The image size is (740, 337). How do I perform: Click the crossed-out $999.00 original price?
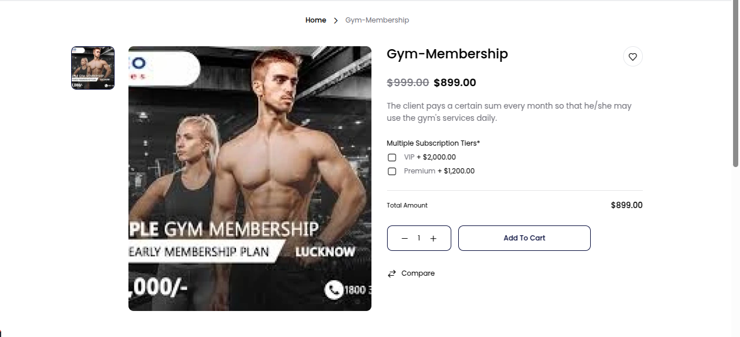(407, 83)
